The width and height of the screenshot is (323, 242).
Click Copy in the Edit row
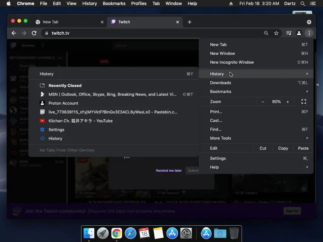tap(283, 148)
